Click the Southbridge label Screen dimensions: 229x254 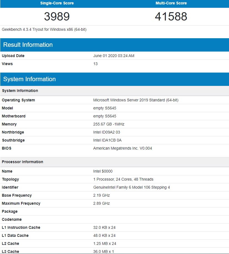13,140
